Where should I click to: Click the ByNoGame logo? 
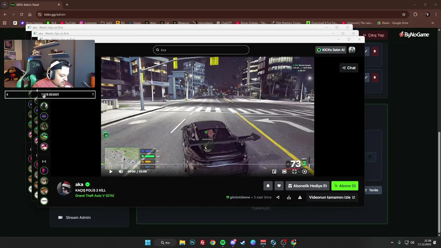(414, 35)
